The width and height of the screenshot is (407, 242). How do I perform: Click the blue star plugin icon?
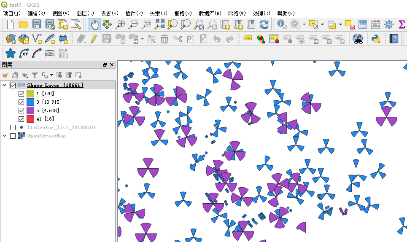point(11,54)
